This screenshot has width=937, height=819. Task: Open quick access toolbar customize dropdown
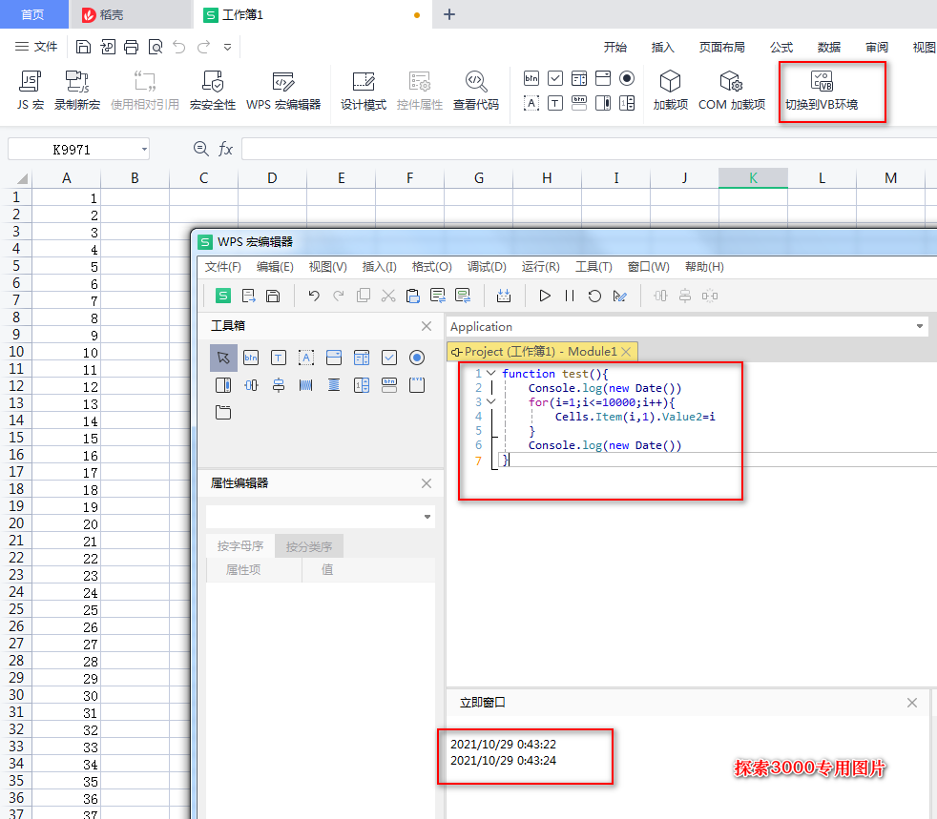tap(228, 47)
